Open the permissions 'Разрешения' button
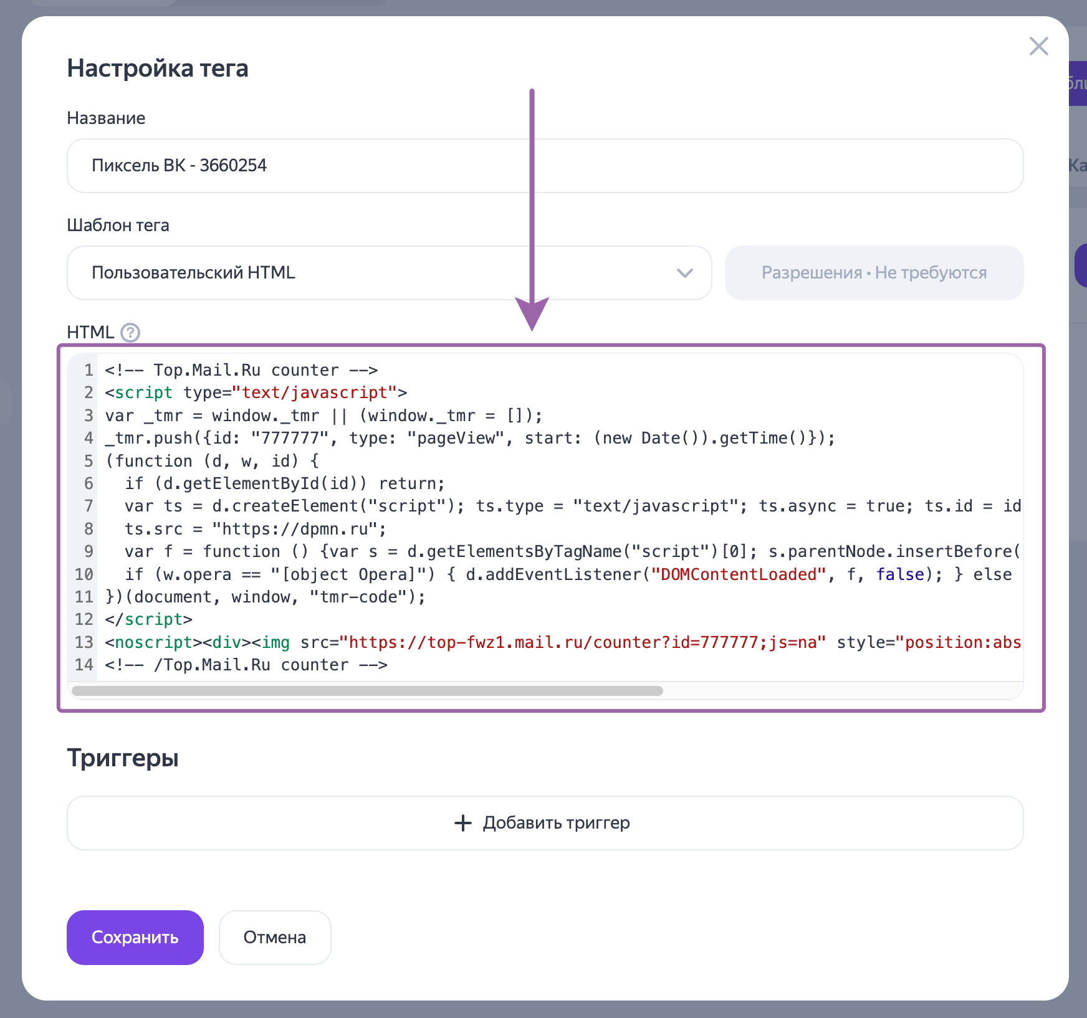This screenshot has width=1087, height=1018. click(x=874, y=273)
